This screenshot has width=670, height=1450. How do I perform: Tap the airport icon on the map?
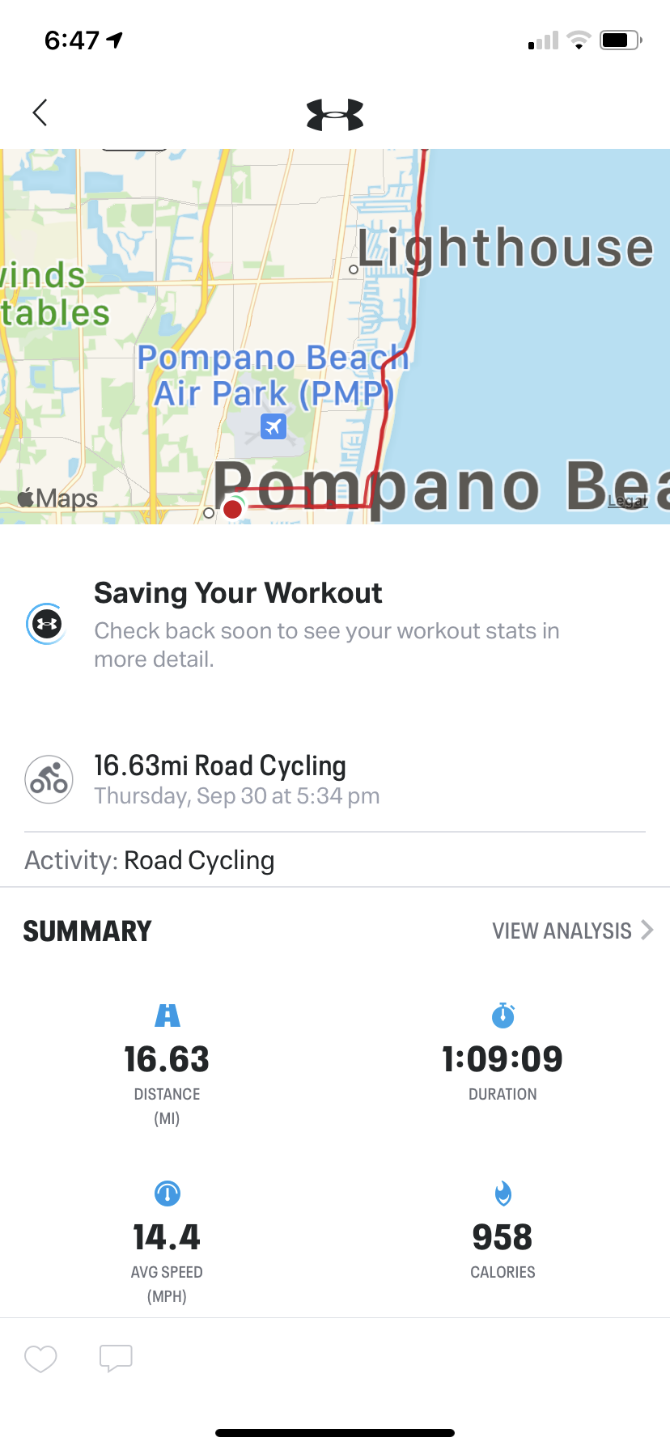coord(274,426)
